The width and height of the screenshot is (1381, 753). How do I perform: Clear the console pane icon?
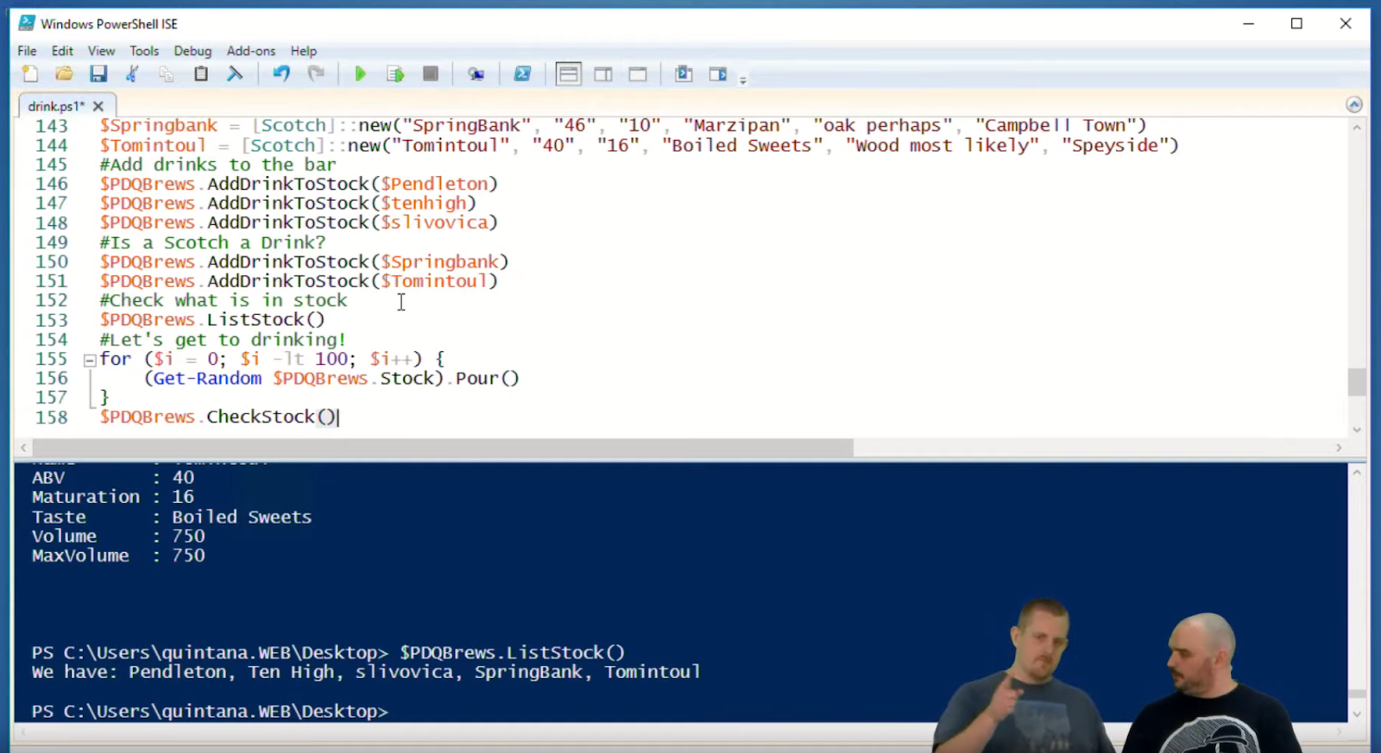pyautogui.click(x=235, y=74)
